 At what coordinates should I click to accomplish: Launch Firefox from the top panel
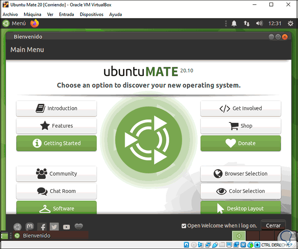(x=34, y=23)
